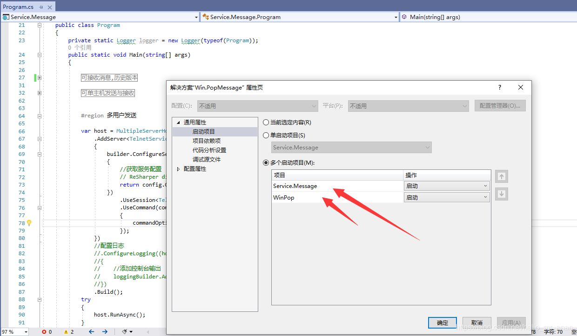Click the 确定 button
The width and height of the screenshot is (577, 336).
point(443,323)
